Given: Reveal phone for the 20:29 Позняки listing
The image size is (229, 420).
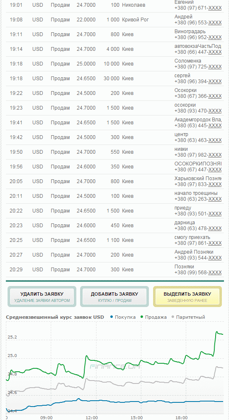Looking at the screenshot, I should 215,273.
